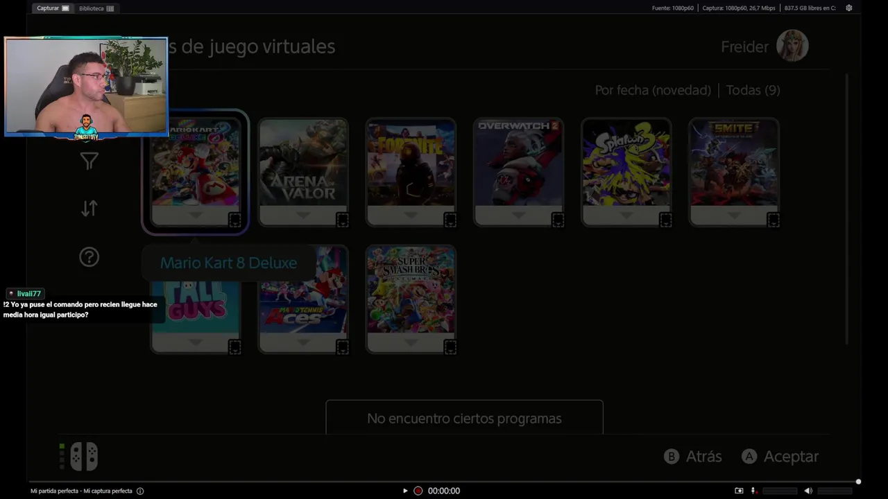Click the Aceptar A button prompt
This screenshot has height=499, width=888.
click(x=780, y=456)
